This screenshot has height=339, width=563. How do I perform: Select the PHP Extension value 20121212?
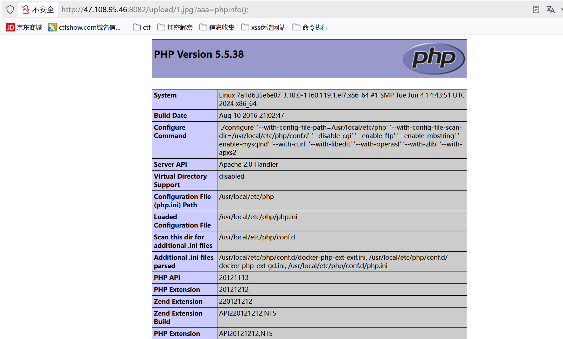[x=234, y=289]
